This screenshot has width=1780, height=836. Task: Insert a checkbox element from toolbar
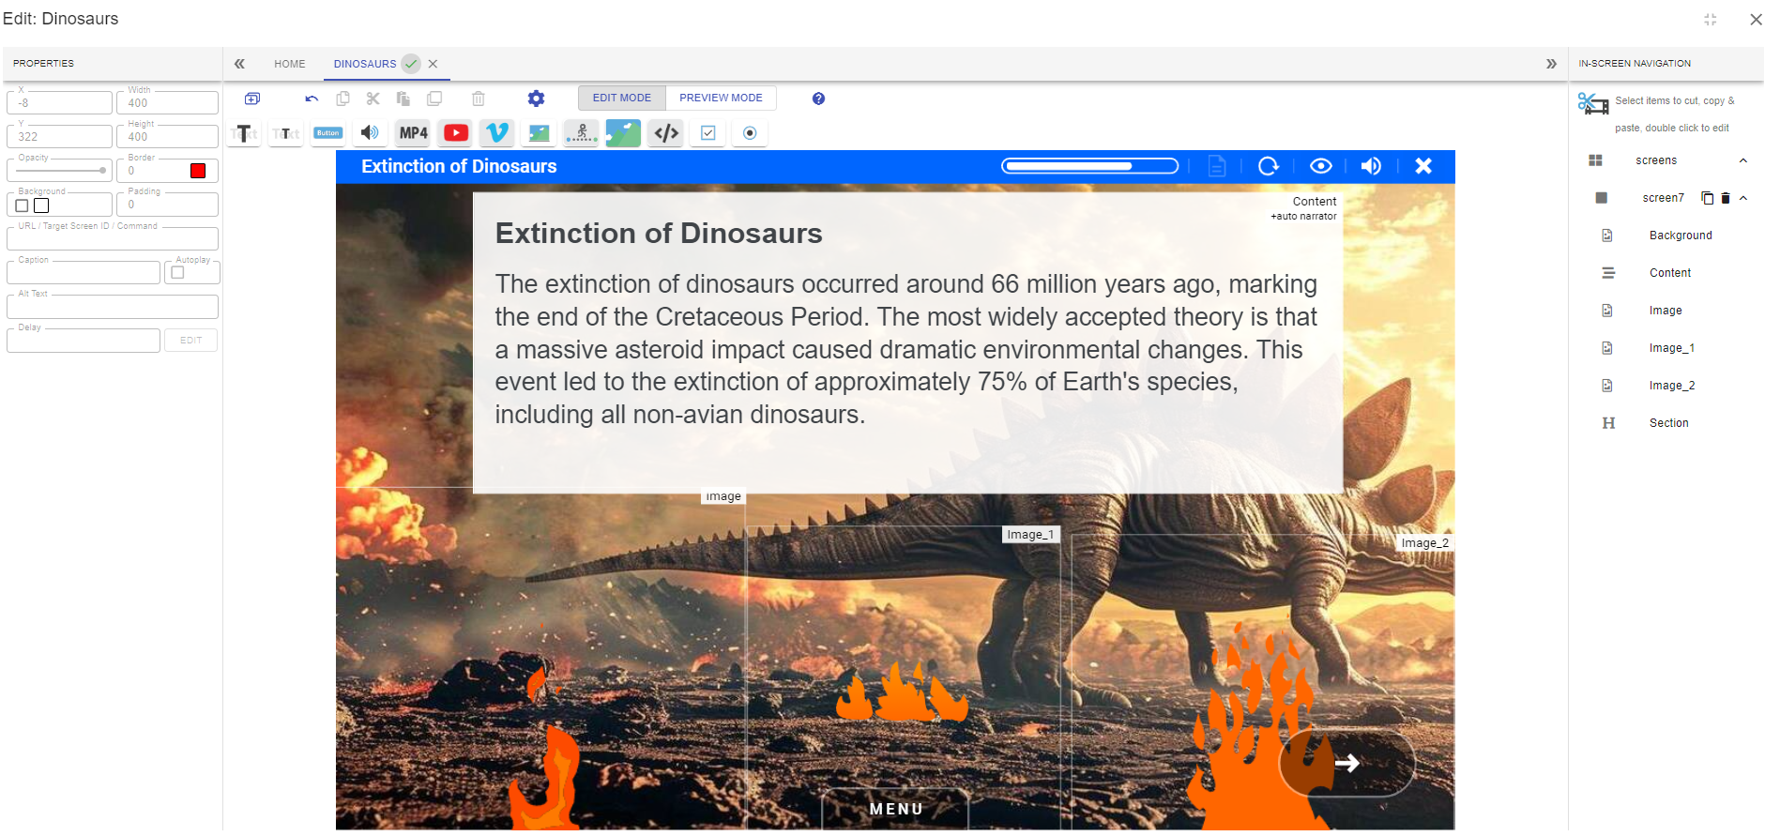coord(708,133)
